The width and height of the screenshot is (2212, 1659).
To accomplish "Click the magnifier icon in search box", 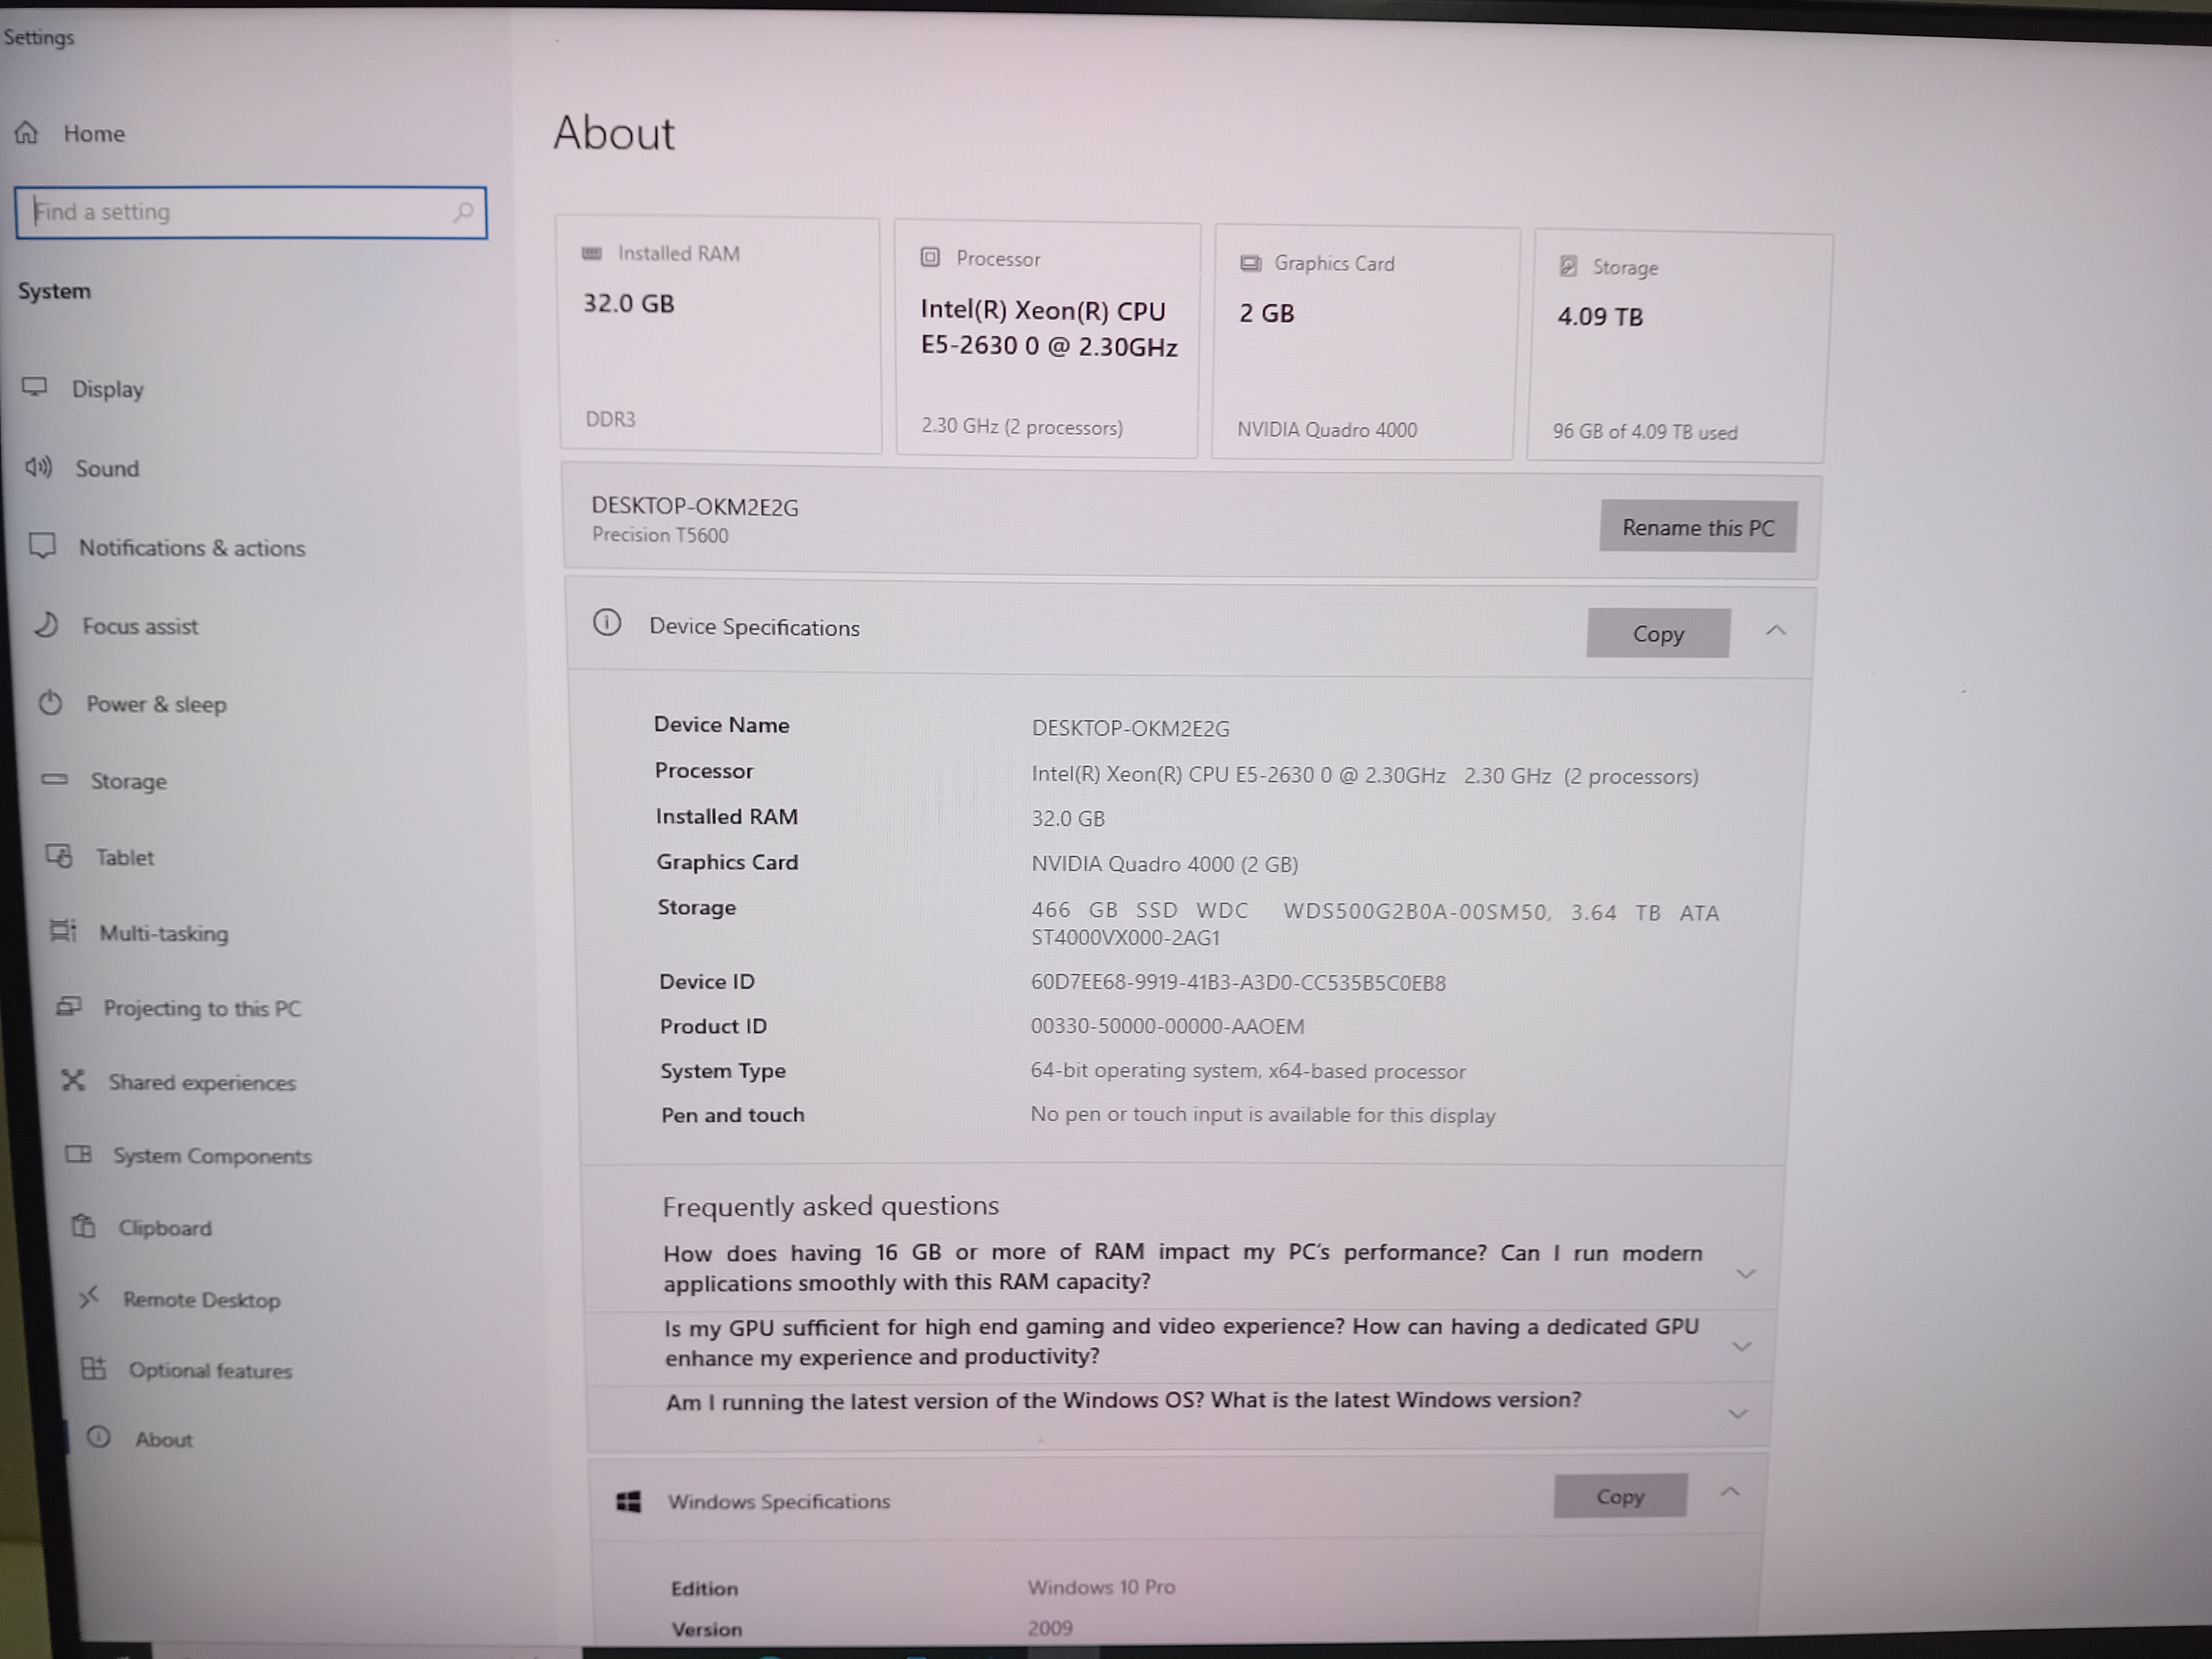I will click(462, 212).
